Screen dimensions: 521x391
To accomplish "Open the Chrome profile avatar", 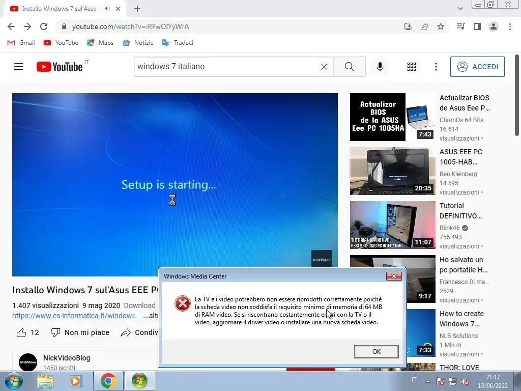I will pyautogui.click(x=494, y=26).
